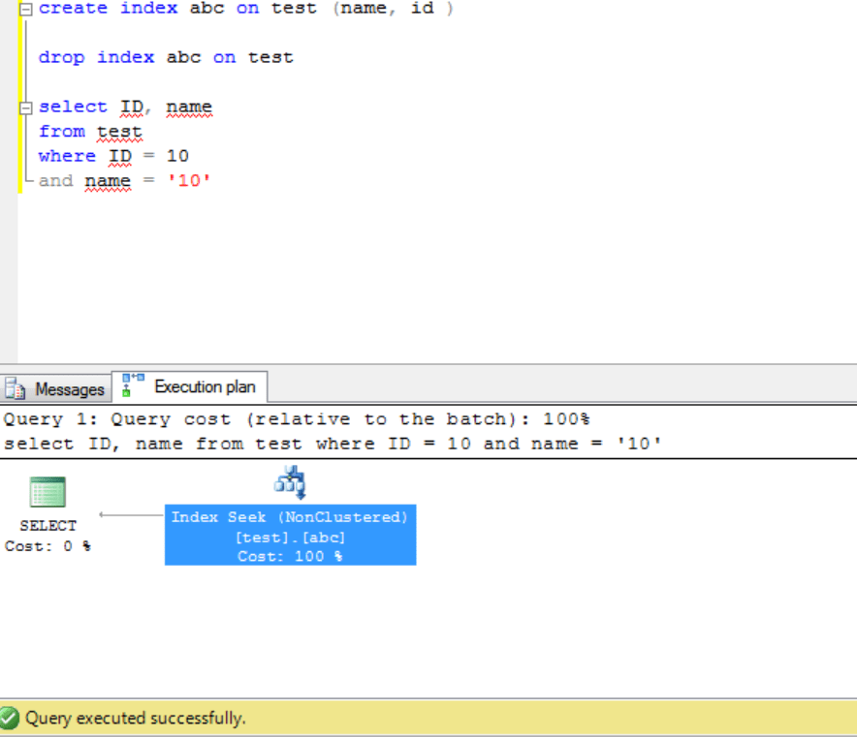This screenshot has height=737, width=857.
Task: Collapse the select statement outline
Action: 25,108
